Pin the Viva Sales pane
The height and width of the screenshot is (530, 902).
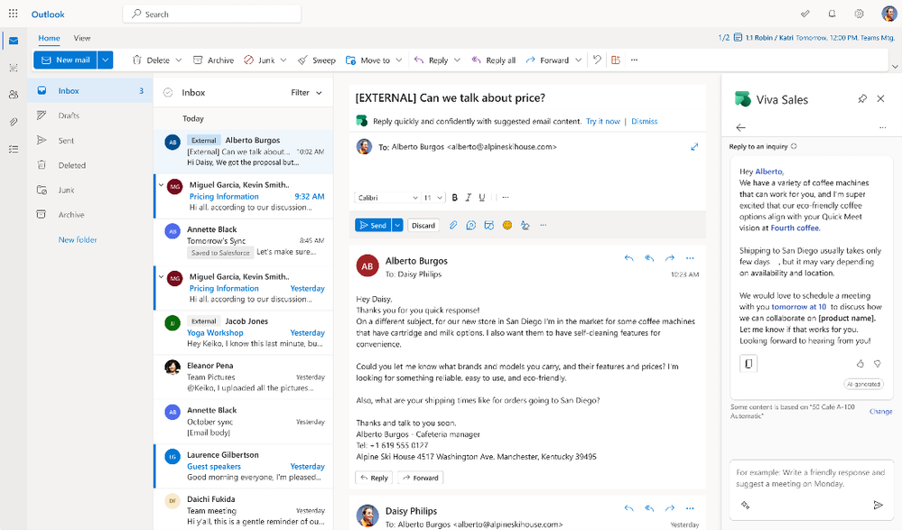(861, 99)
